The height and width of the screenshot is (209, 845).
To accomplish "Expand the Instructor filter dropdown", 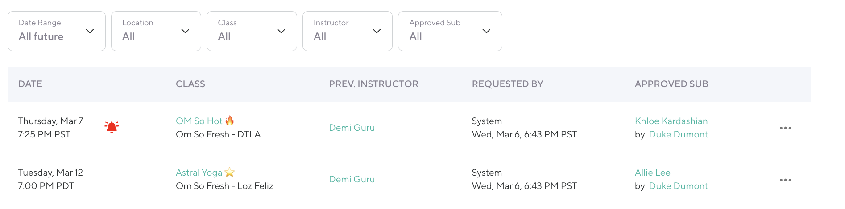I will pos(347,31).
